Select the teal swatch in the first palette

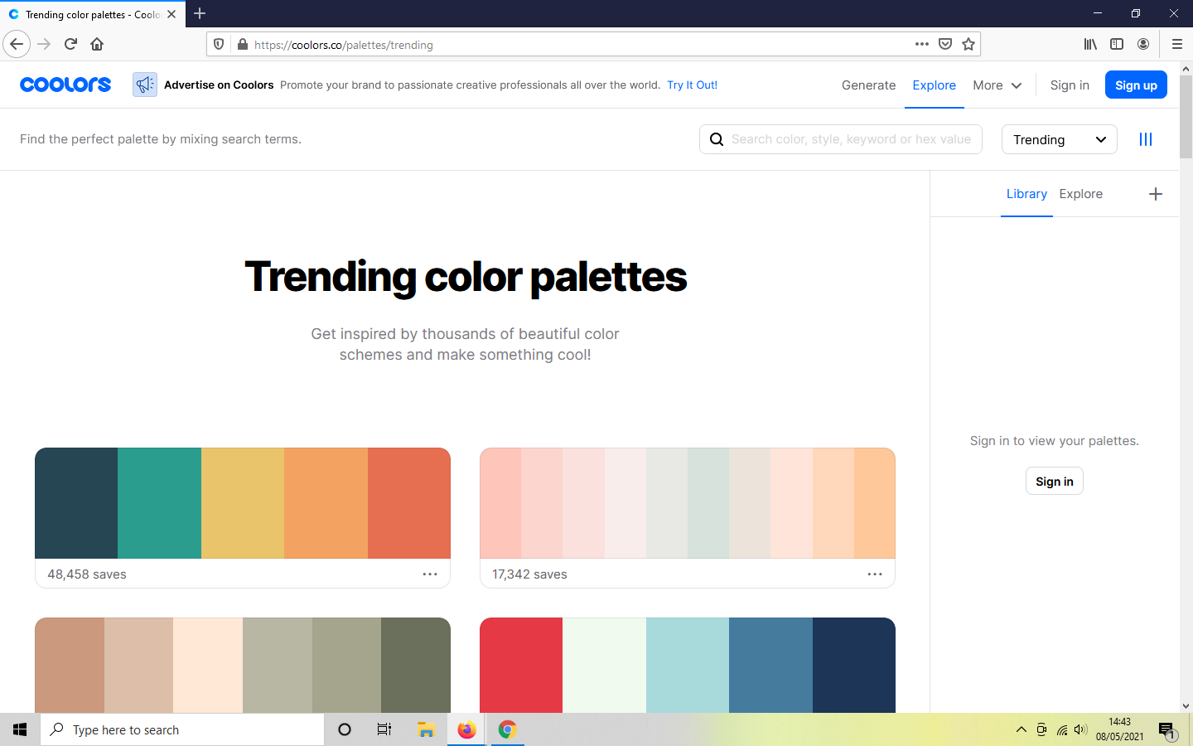tap(159, 503)
